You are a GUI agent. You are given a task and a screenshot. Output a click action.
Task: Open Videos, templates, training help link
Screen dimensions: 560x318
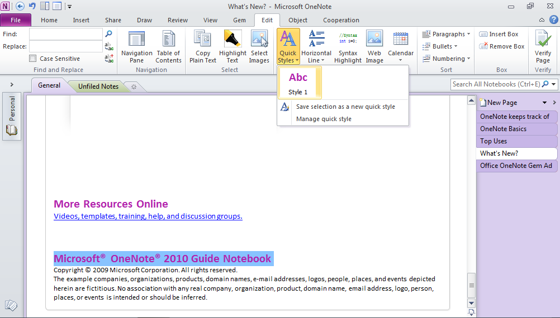click(x=148, y=216)
